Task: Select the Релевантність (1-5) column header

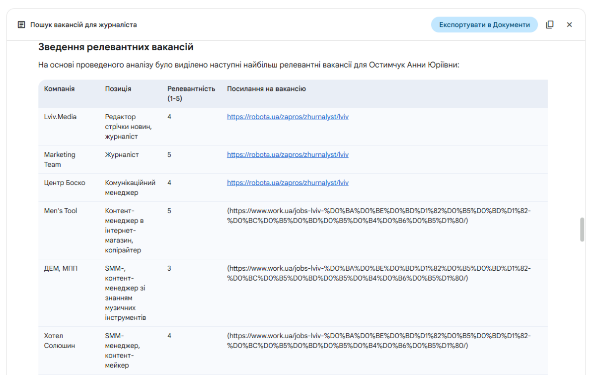Action: 191,93
